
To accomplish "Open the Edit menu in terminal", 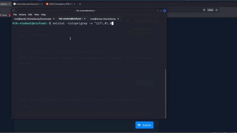I will point(30,15).
